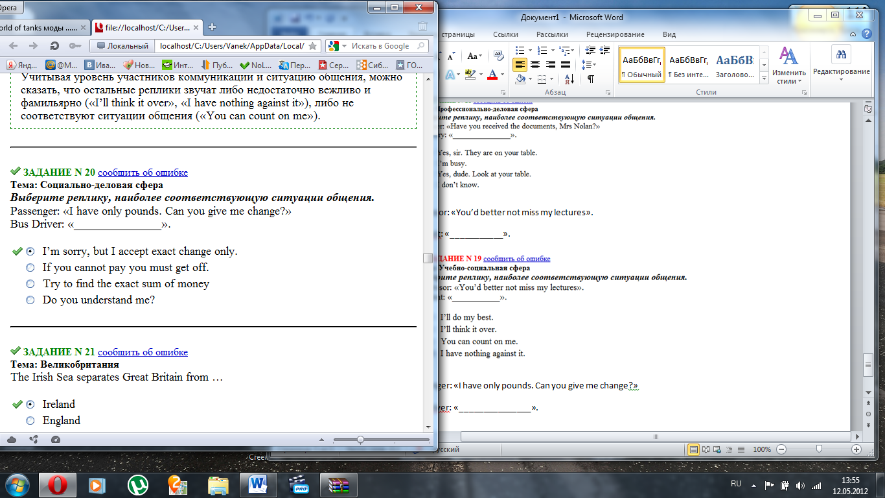Select the "England" radio option
Image resolution: width=885 pixels, height=498 pixels.
coord(30,420)
